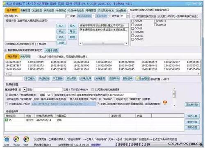Click the 添加号码 add numbers button

71,78
